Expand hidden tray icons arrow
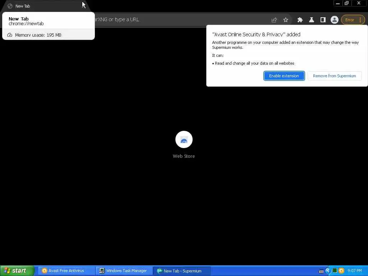This screenshot has width=368, height=276. pos(328,271)
